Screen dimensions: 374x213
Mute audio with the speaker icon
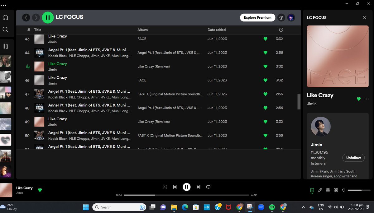(x=343, y=190)
